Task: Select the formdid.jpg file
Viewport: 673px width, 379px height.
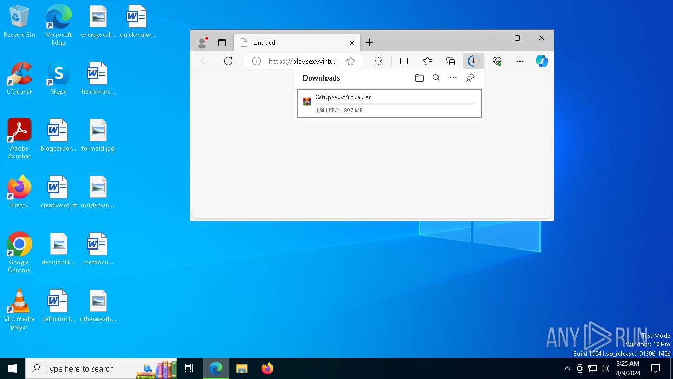Action: coord(98,135)
